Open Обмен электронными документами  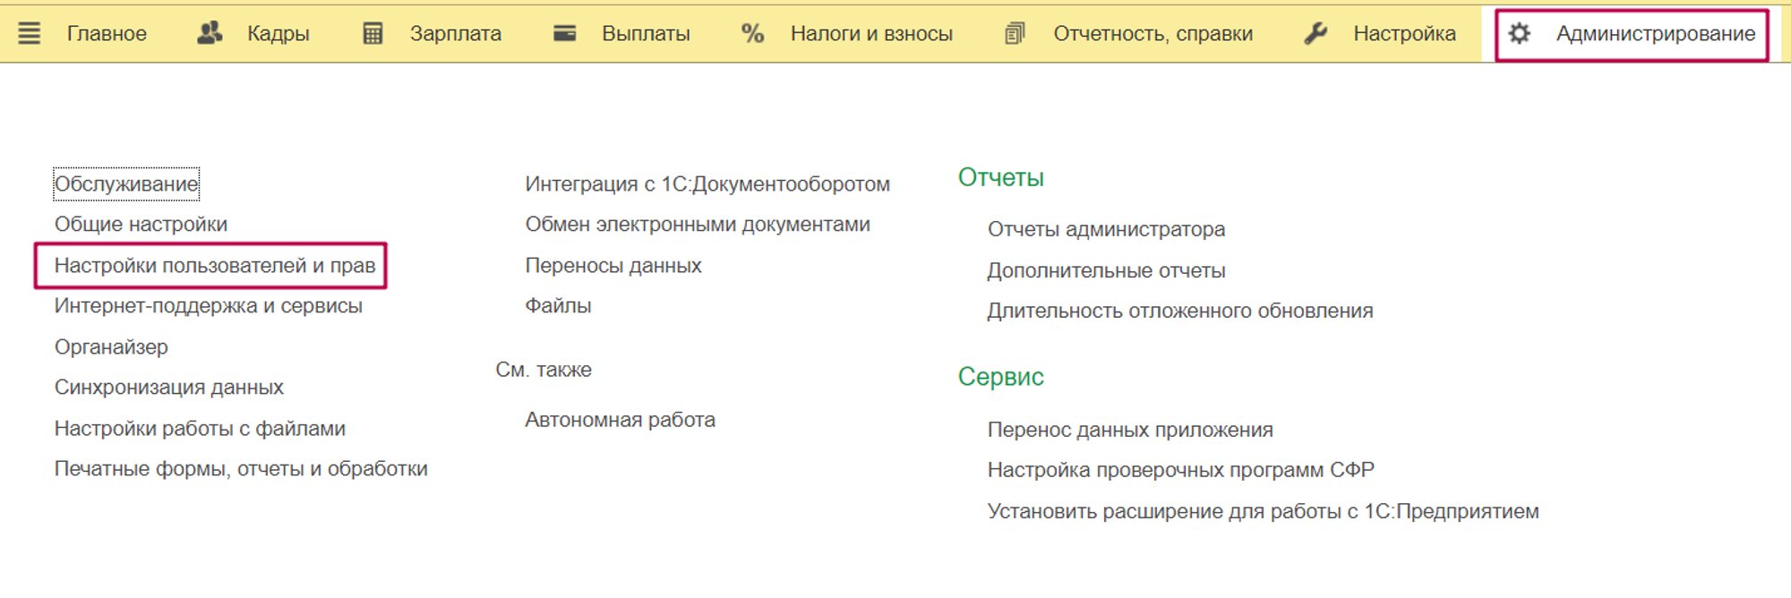pos(697,225)
